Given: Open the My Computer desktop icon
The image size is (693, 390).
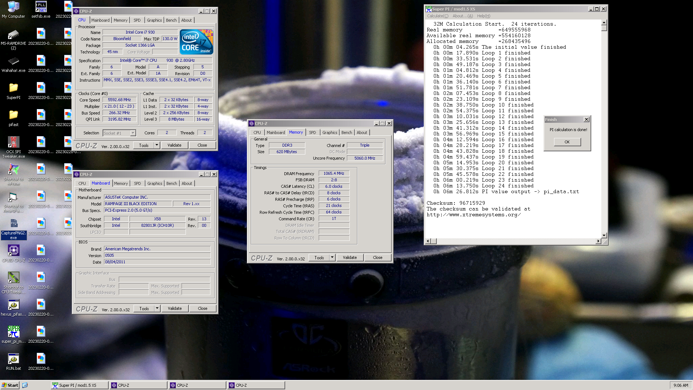Looking at the screenshot, I should (13, 10).
